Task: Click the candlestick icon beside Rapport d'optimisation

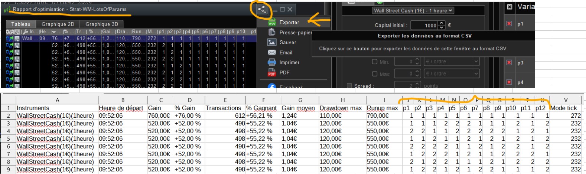Action: (7, 9)
